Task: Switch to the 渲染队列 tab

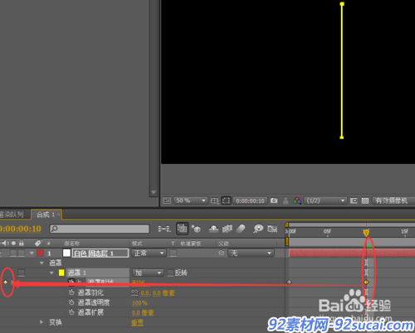Action: coord(12,215)
